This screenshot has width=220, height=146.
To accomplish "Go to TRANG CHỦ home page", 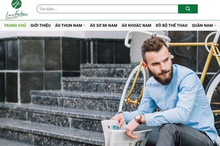I will click(15, 26).
